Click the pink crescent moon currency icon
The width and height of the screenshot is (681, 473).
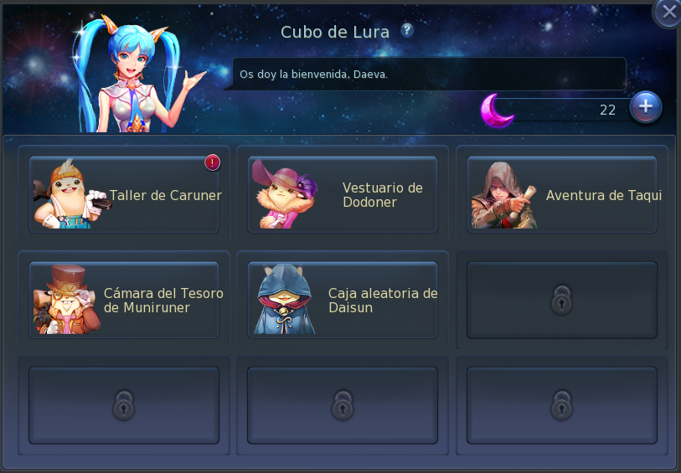point(497,111)
